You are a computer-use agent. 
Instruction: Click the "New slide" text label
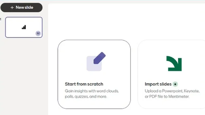[24, 8]
